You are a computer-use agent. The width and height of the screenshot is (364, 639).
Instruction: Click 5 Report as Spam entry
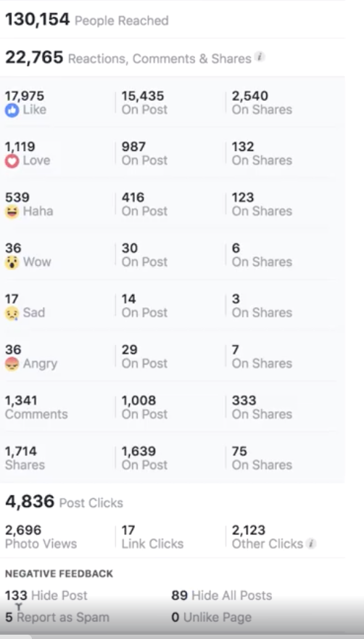57,617
